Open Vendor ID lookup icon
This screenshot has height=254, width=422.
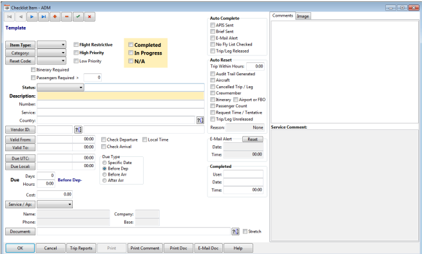click(x=78, y=130)
